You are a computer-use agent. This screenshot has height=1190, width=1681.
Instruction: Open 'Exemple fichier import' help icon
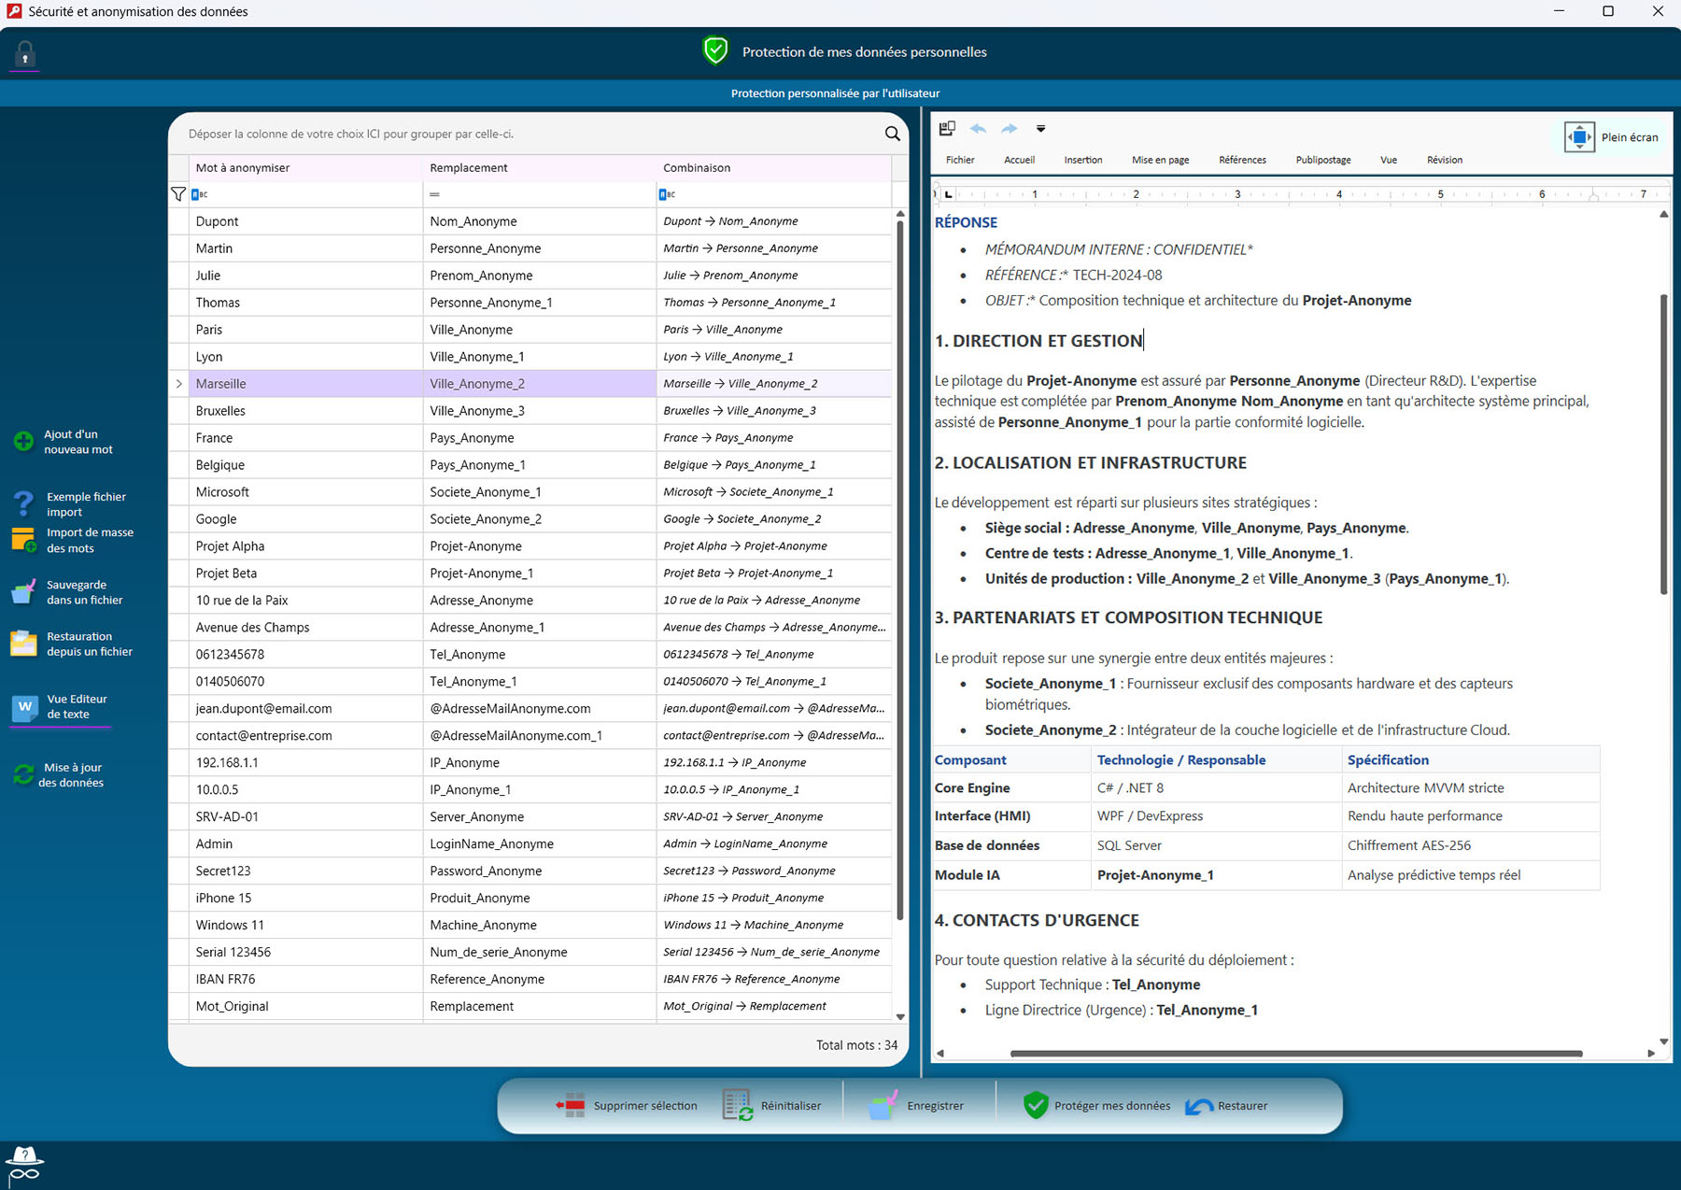pos(23,504)
